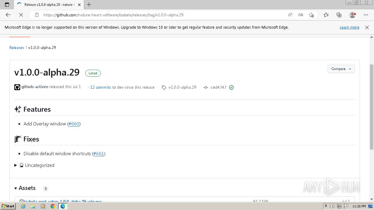Select the Fixes heading text
Viewport: 374px width, 210px height.
(x=31, y=139)
